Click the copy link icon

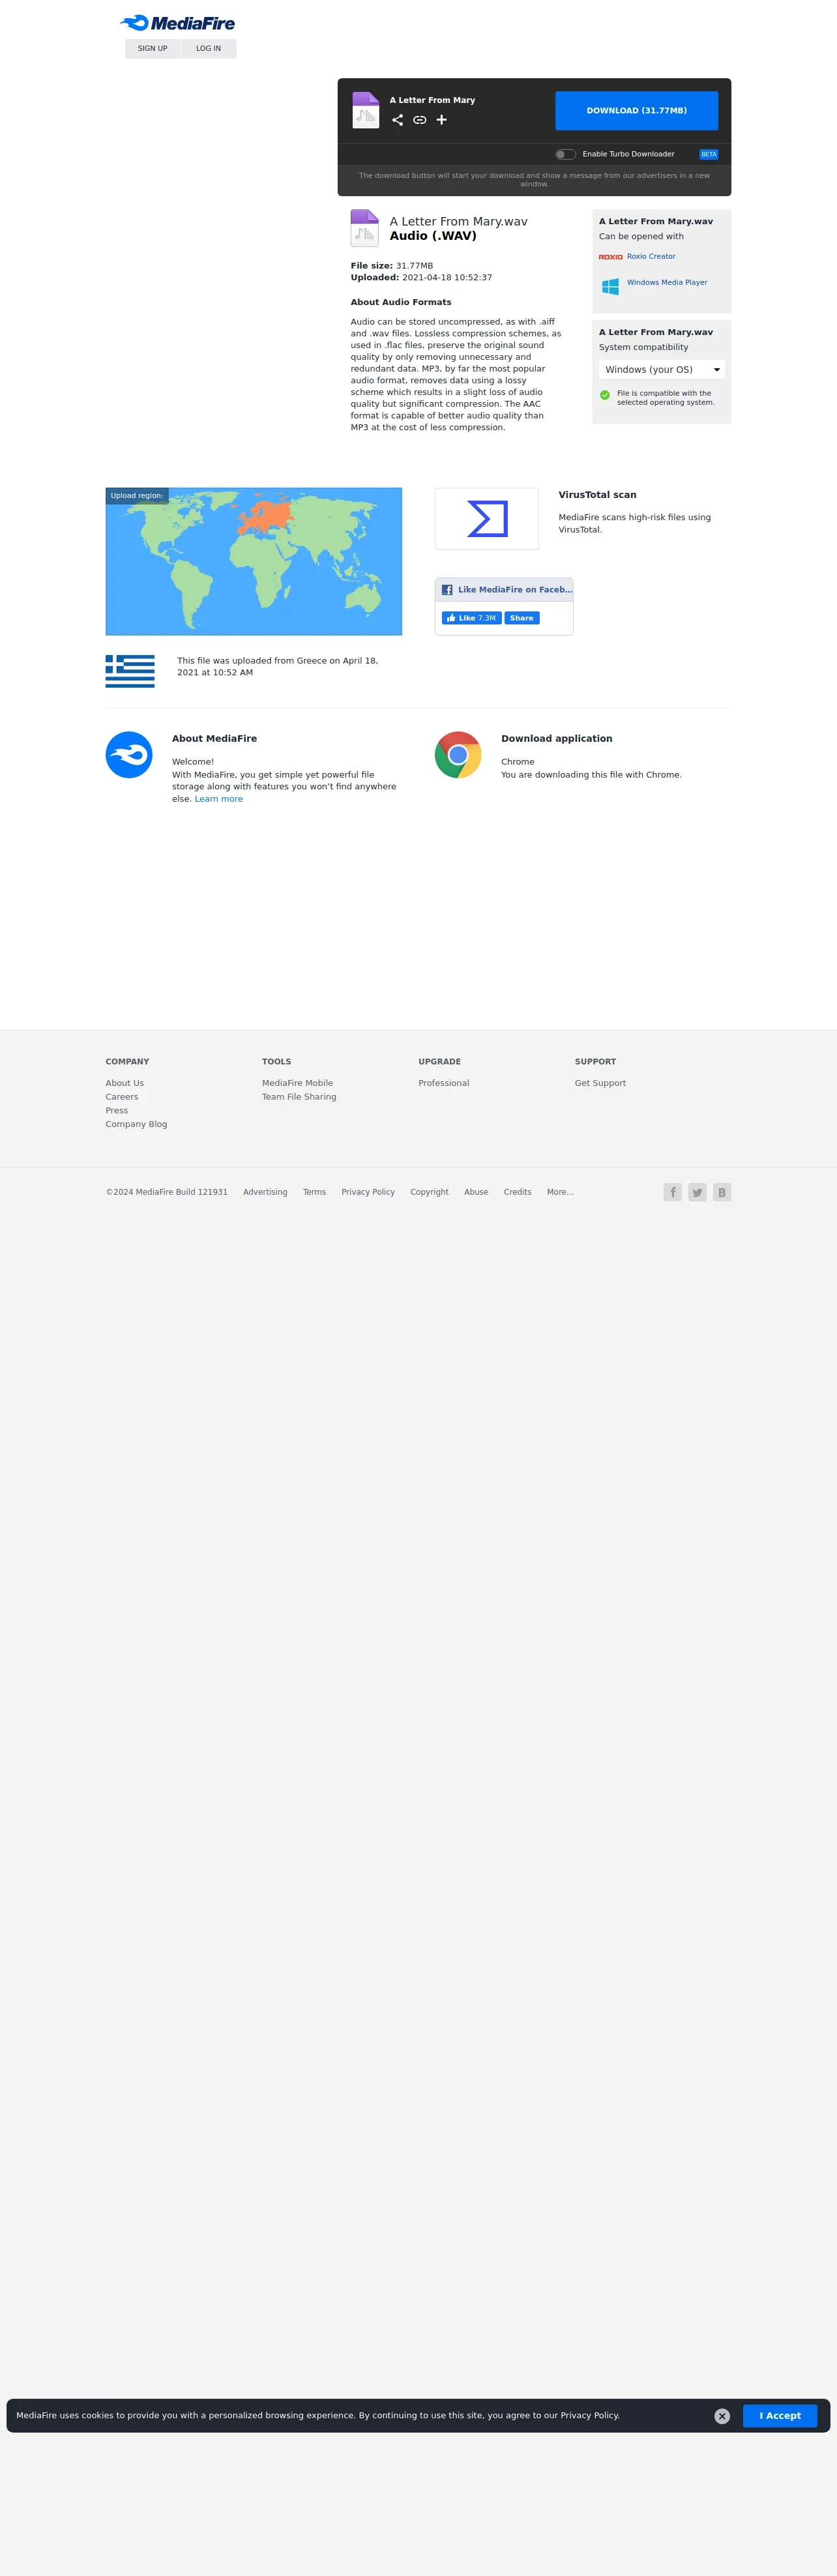click(419, 120)
